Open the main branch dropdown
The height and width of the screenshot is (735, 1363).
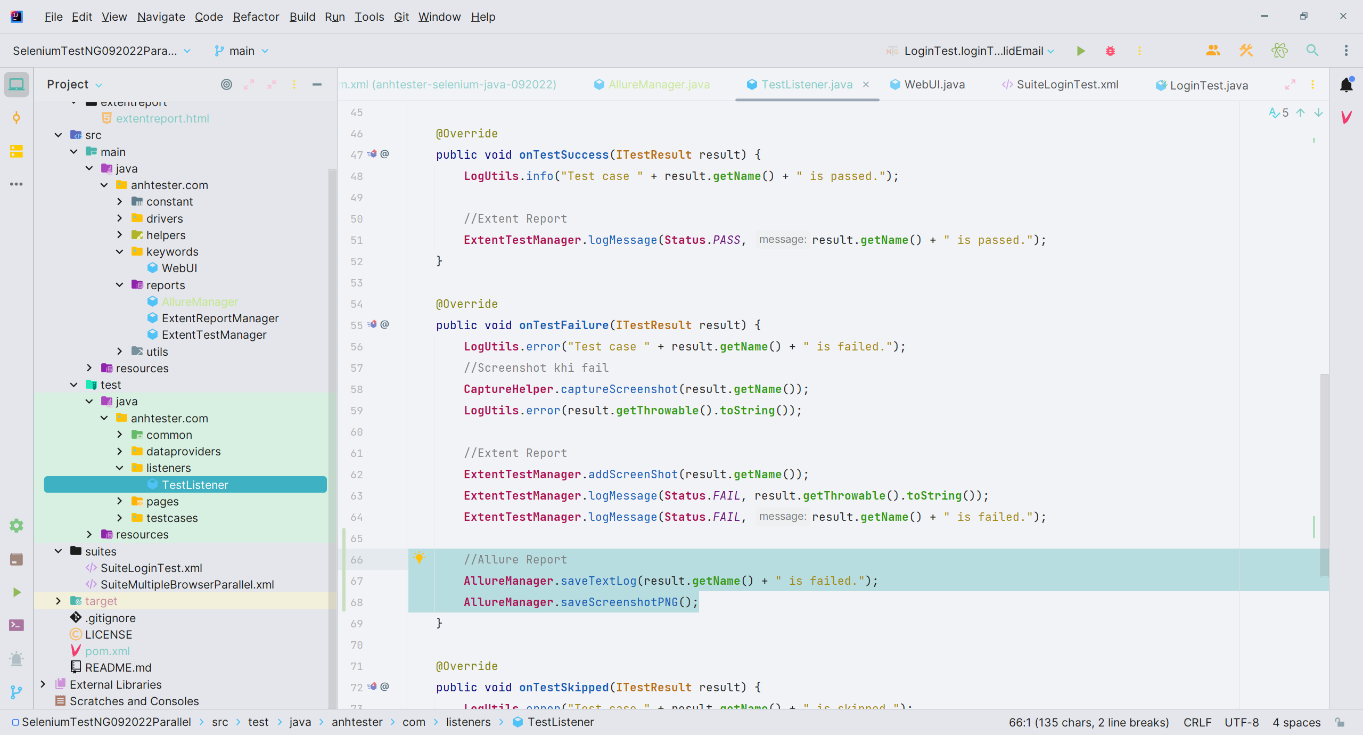[242, 51]
